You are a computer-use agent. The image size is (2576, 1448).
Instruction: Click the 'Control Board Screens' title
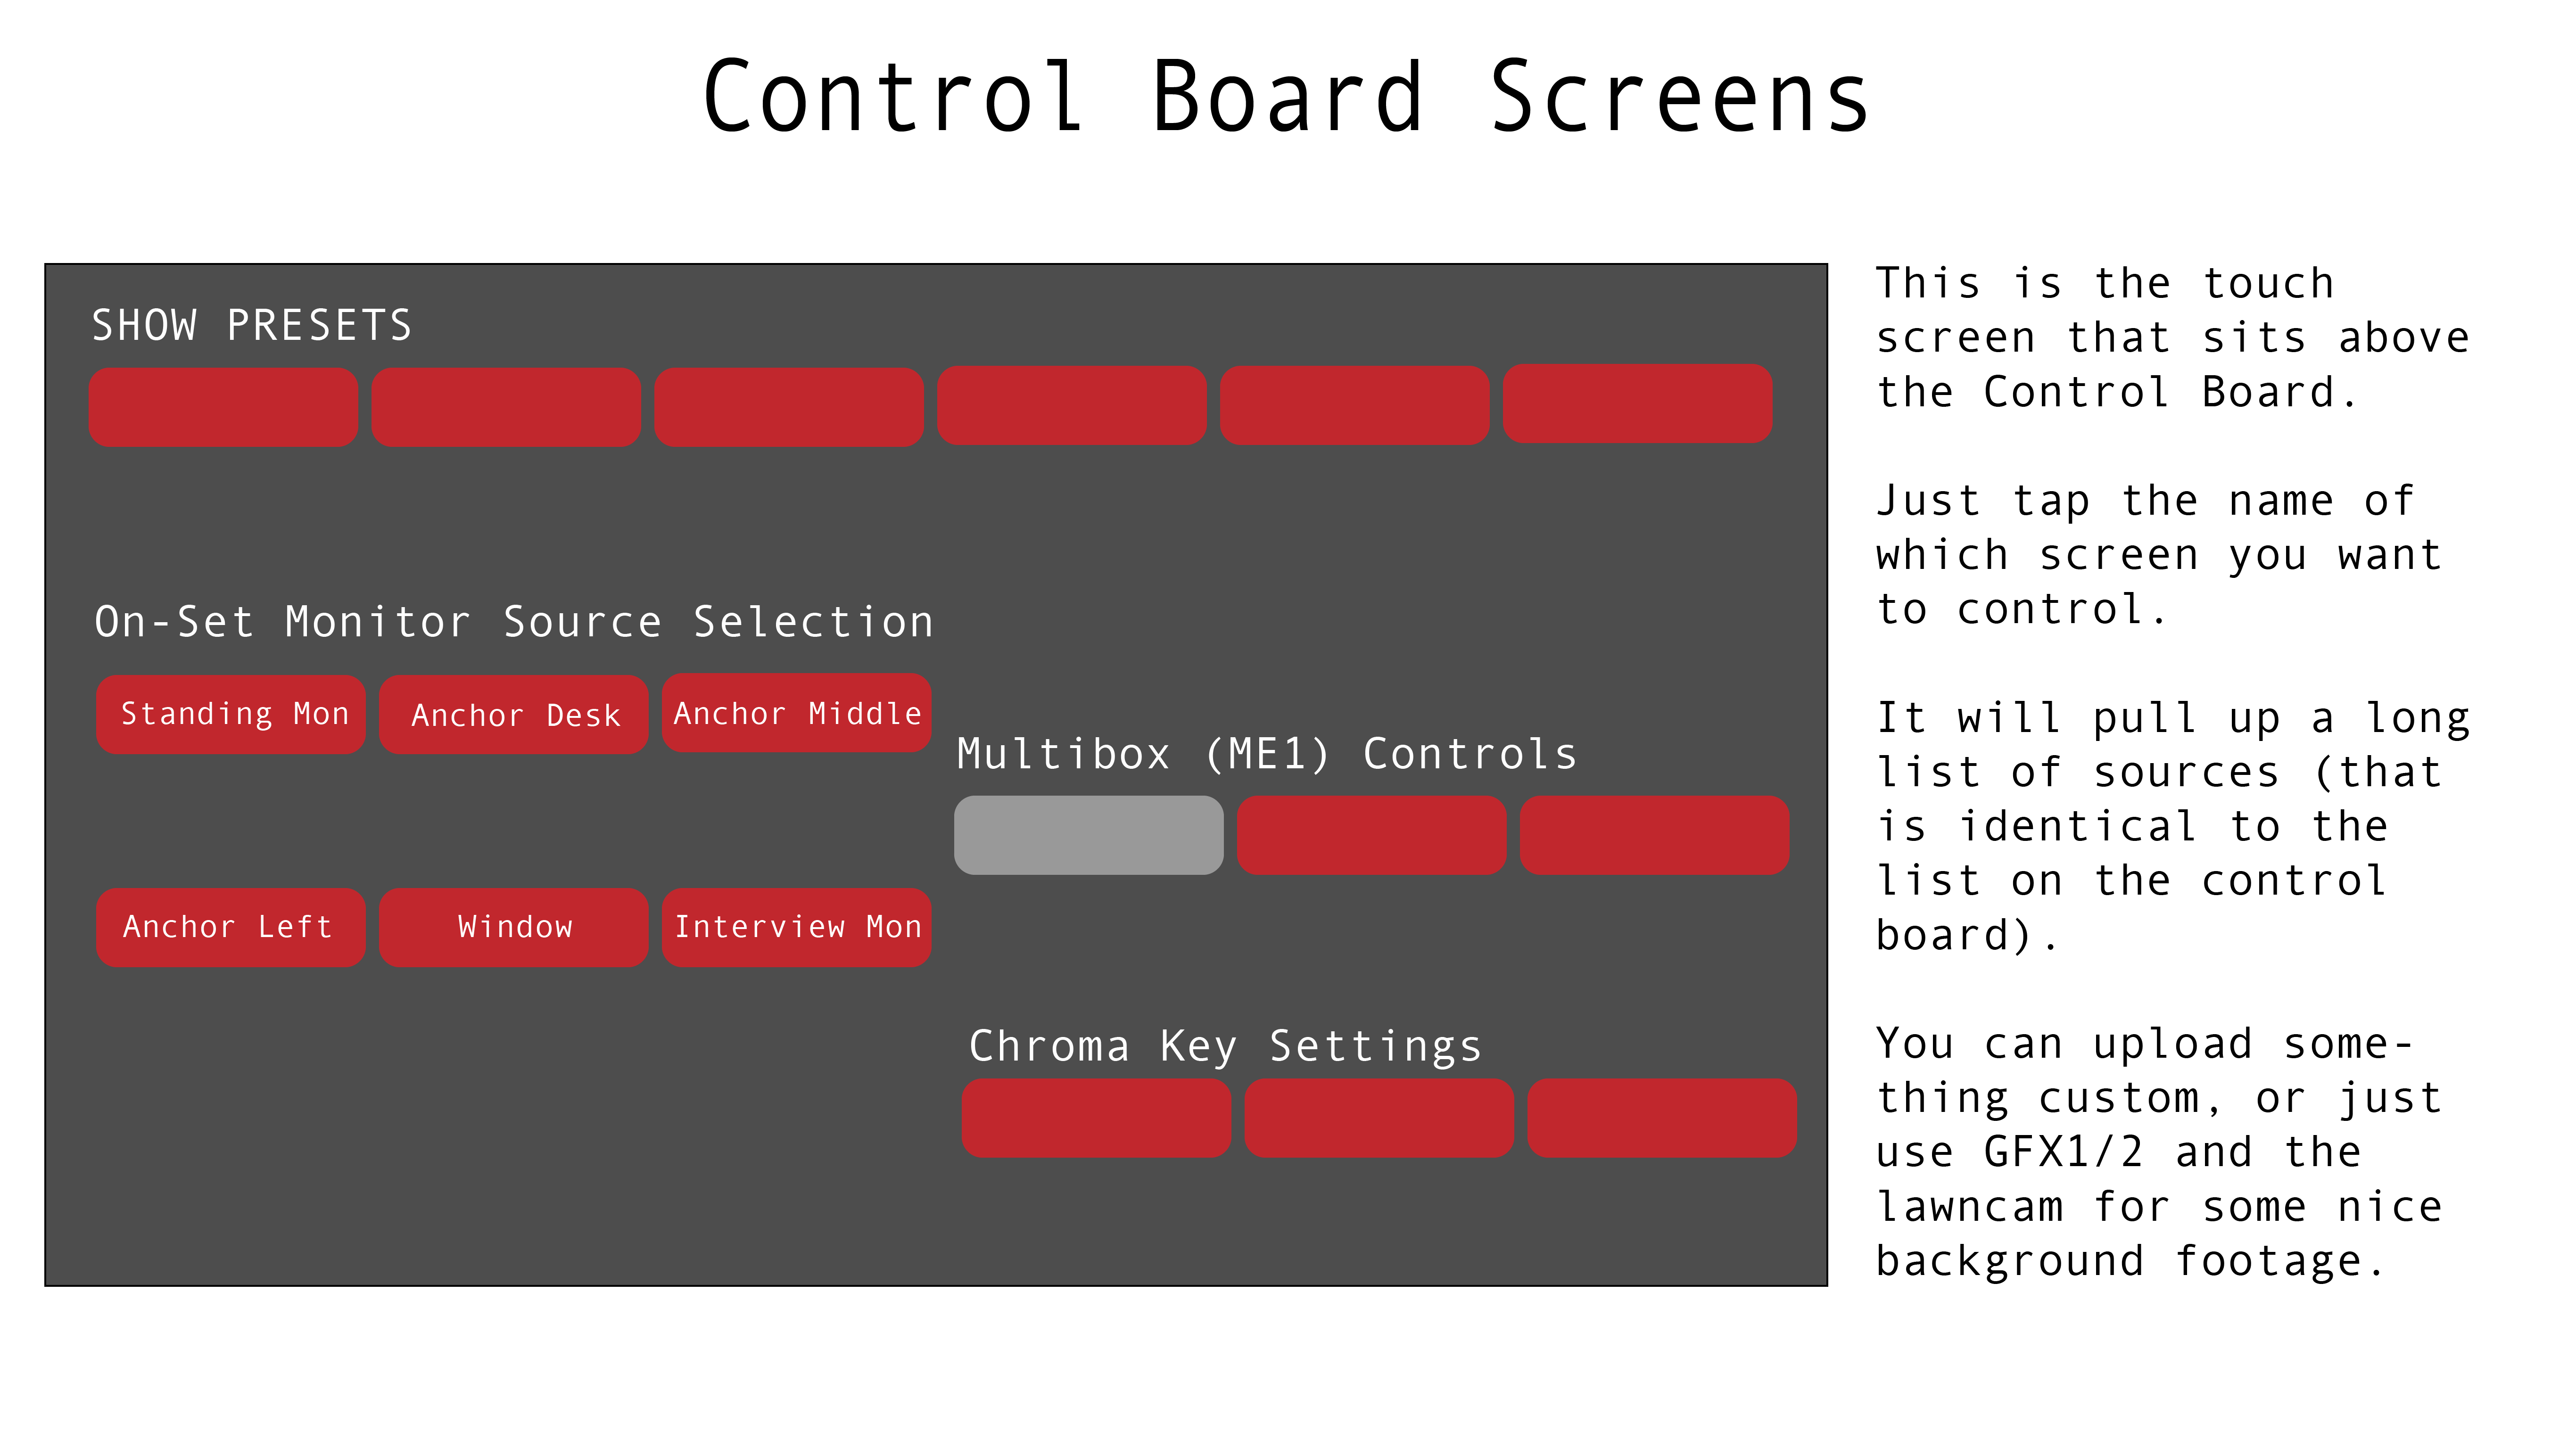pyautogui.click(x=1286, y=96)
